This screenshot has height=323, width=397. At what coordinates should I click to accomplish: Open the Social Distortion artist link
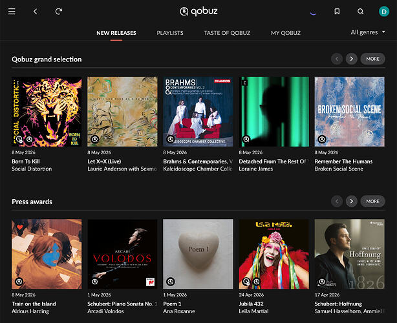(32, 169)
